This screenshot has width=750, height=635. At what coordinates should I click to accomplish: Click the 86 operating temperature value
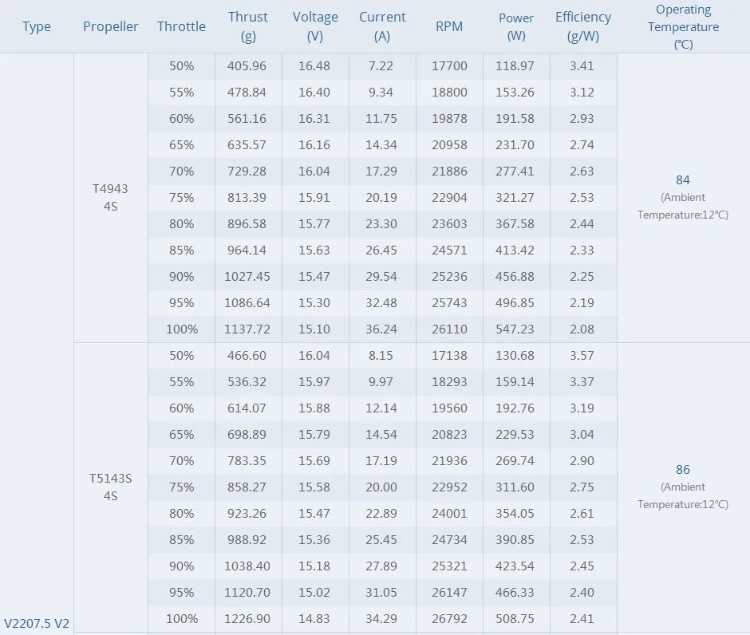pos(682,470)
